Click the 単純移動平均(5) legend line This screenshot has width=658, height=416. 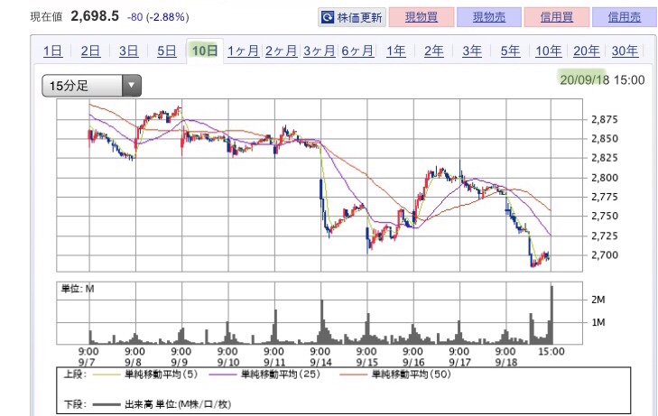click(106, 374)
